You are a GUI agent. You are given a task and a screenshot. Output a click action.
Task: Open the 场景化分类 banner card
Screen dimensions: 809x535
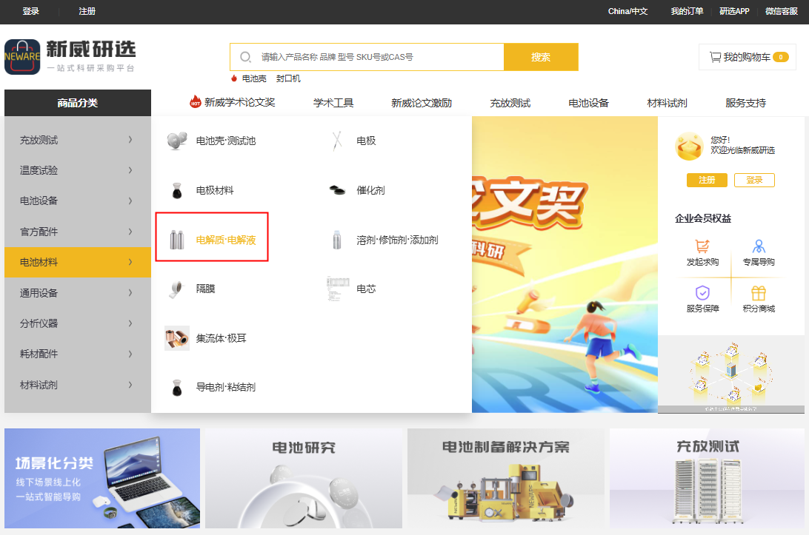pos(102,478)
